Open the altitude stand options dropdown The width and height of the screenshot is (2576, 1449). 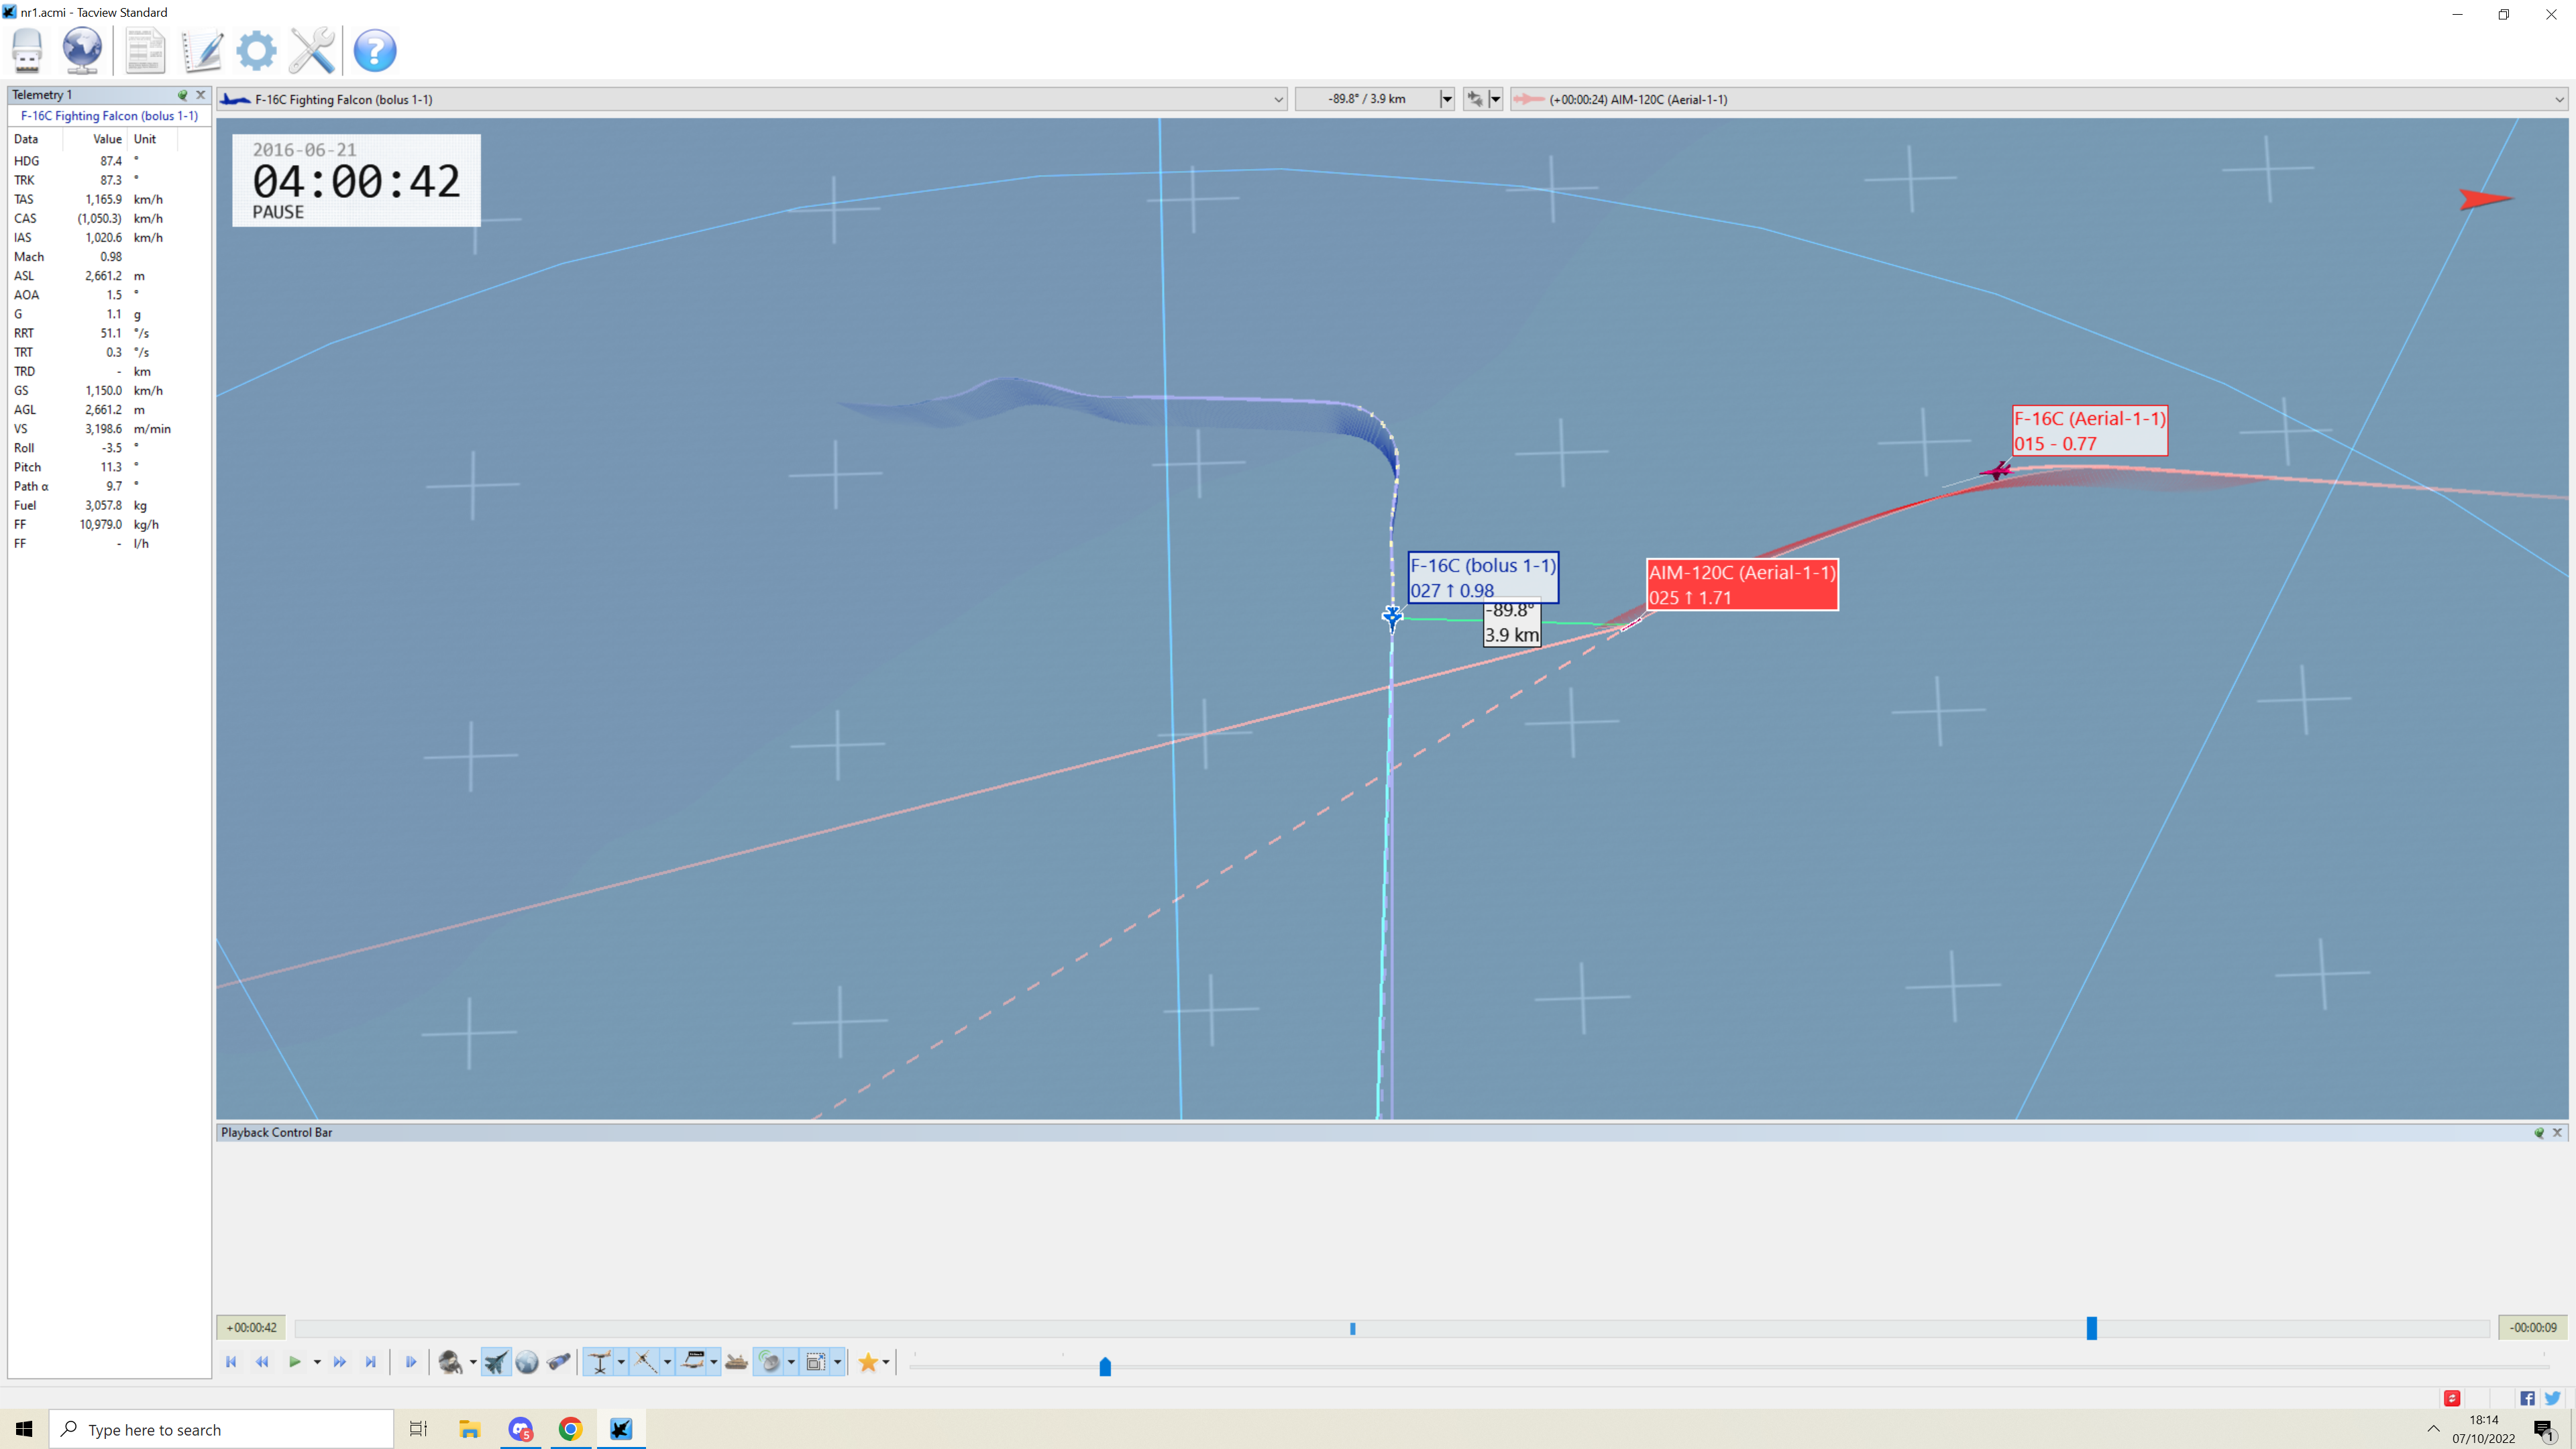(621, 1362)
